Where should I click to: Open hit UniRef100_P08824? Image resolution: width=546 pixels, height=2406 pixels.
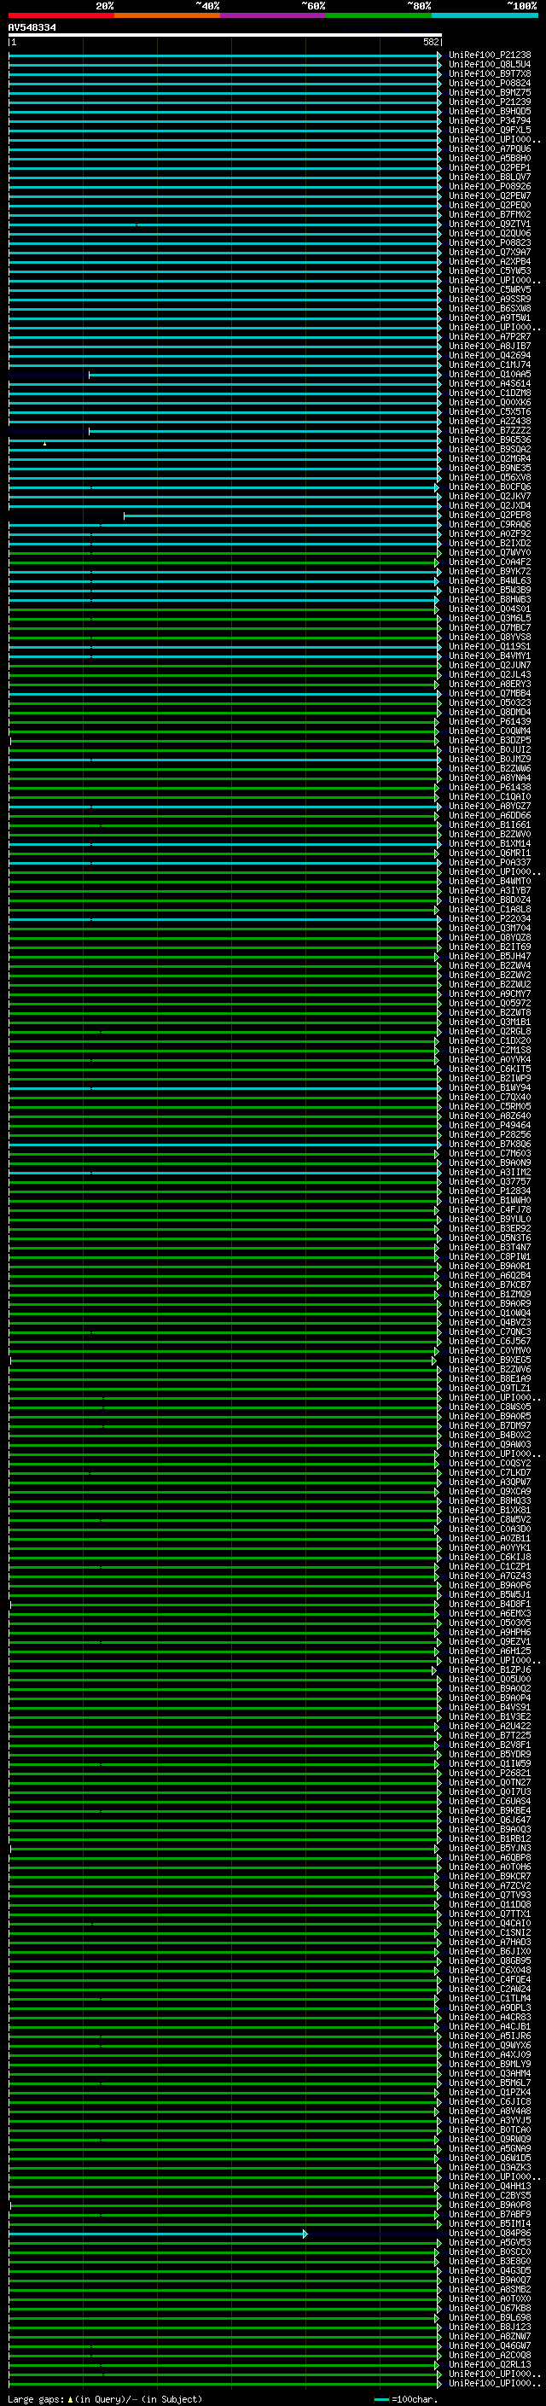click(x=490, y=83)
